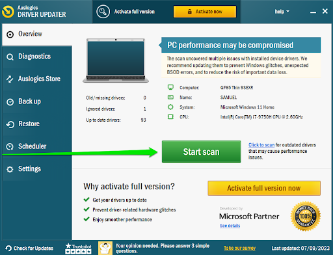Open the Settings section
Viewport: 333px width, 255px height.
click(37, 169)
